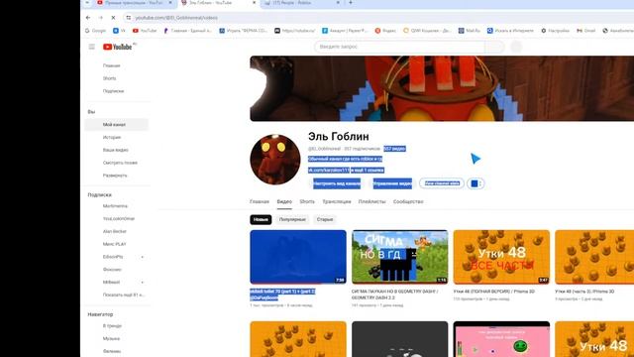Focus the YouTube search field
Viewport: 634px width, 357px height.
pyautogui.click(x=399, y=47)
